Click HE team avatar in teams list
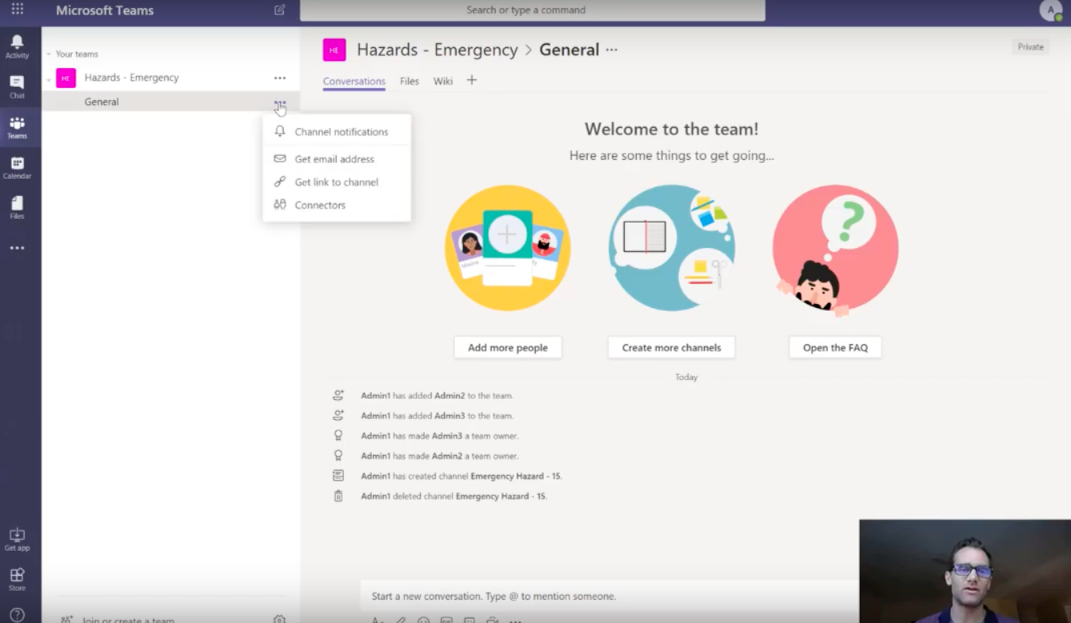This screenshot has height=623, width=1071. click(66, 78)
